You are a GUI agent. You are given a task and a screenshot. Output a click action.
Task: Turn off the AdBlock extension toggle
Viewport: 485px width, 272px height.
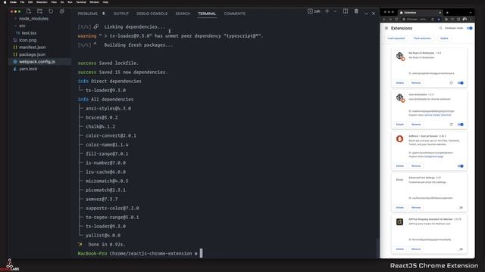[460, 166]
